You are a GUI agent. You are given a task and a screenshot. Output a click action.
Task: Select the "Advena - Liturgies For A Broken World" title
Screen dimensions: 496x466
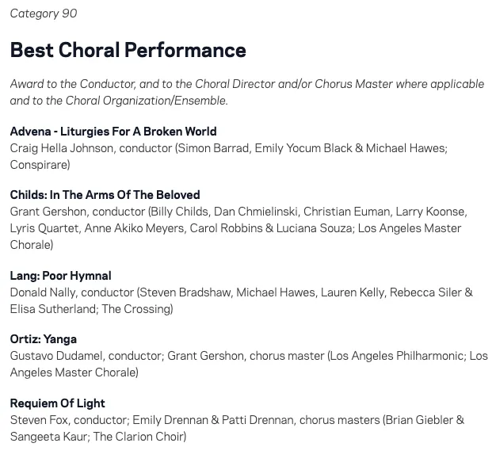pos(113,132)
